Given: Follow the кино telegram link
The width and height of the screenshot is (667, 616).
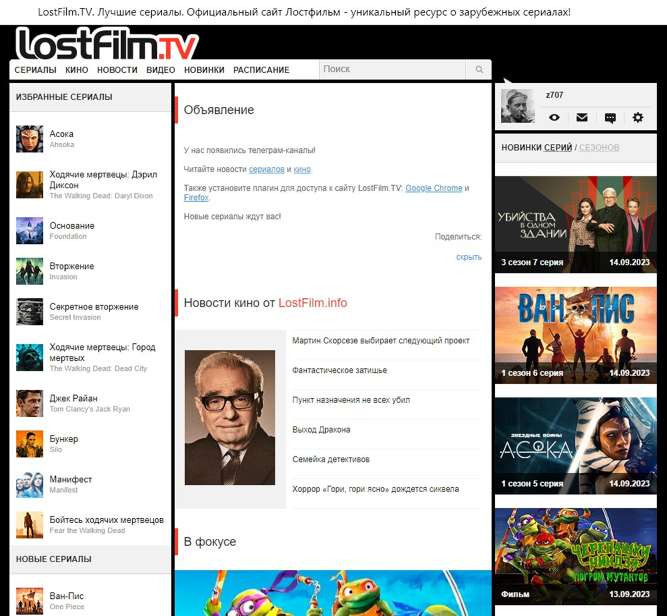Looking at the screenshot, I should (x=302, y=169).
